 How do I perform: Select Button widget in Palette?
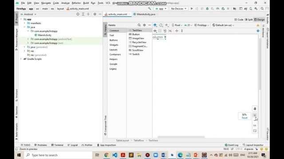click(x=139, y=34)
